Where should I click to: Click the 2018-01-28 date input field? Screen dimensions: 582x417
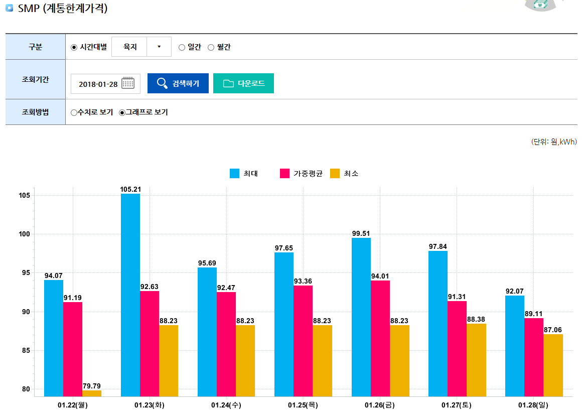[x=98, y=84]
